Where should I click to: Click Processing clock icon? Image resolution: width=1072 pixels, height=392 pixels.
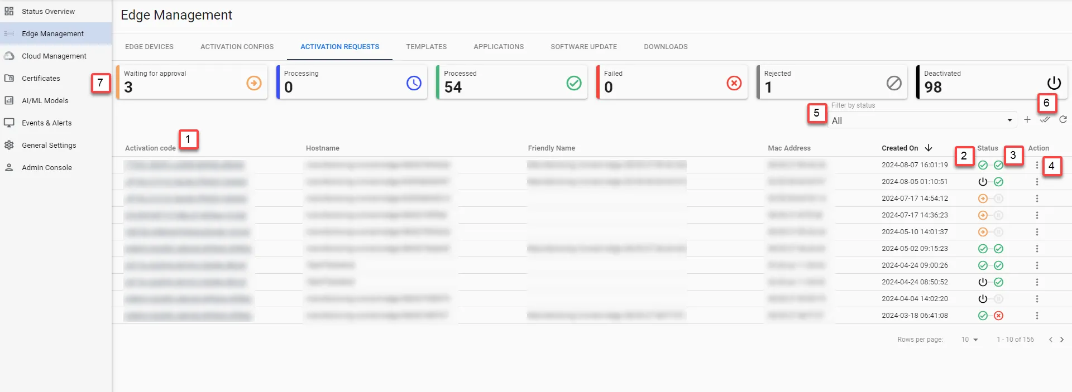pos(414,83)
